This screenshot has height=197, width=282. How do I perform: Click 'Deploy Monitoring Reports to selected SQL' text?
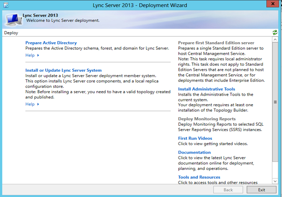(x=221, y=124)
